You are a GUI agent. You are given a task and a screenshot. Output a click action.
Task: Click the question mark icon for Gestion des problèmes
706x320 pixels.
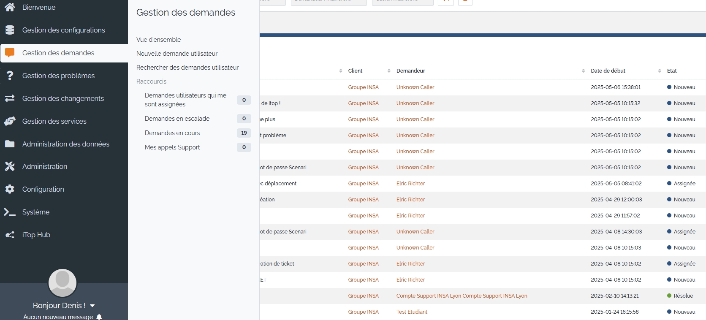pyautogui.click(x=10, y=76)
